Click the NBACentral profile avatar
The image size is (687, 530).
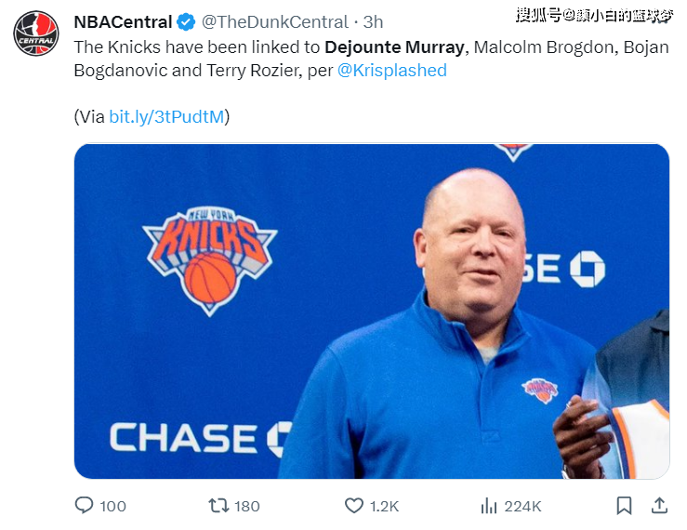[x=36, y=33]
